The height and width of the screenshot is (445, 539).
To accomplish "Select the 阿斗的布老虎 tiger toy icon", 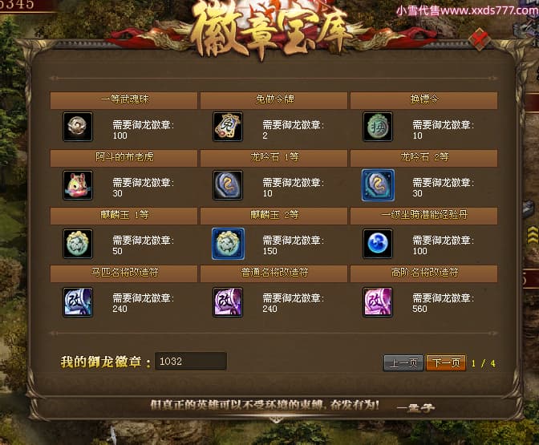I will (x=78, y=185).
